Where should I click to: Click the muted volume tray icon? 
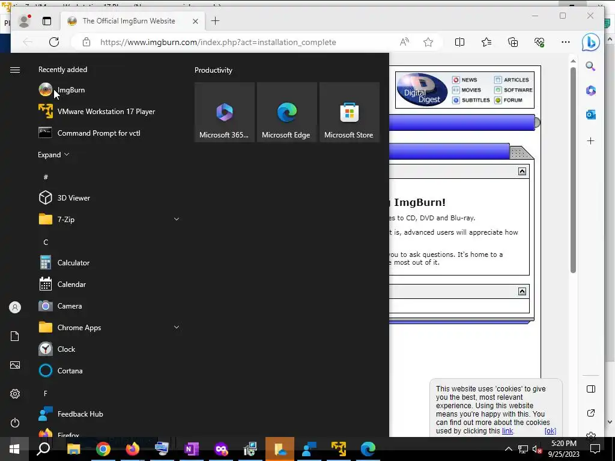(538, 449)
